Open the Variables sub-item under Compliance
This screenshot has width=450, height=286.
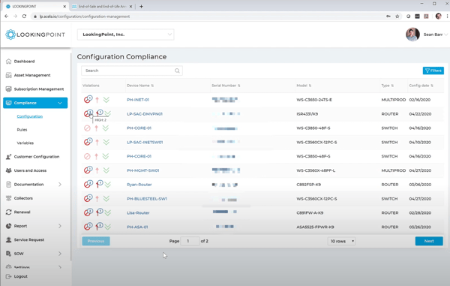pyautogui.click(x=25, y=143)
